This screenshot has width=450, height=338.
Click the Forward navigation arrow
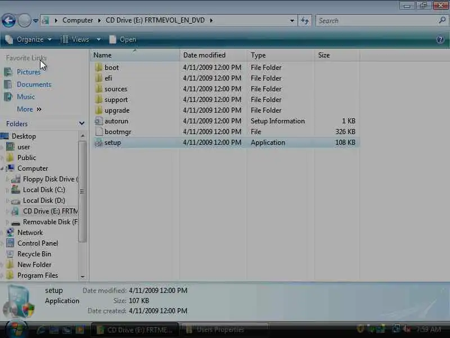24,20
